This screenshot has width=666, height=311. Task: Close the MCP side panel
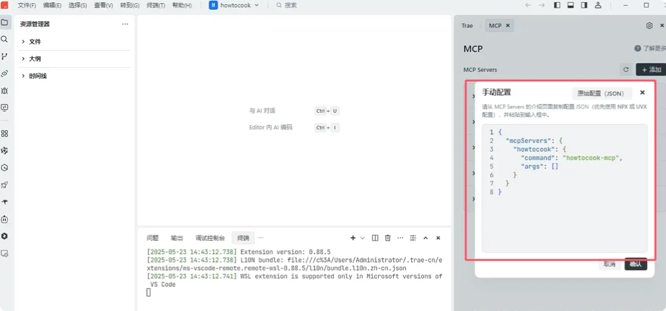coord(662,26)
